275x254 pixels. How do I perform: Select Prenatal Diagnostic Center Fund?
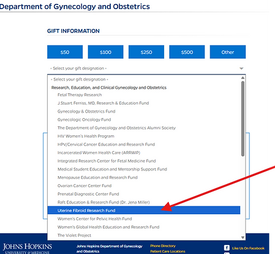(x=144, y=194)
